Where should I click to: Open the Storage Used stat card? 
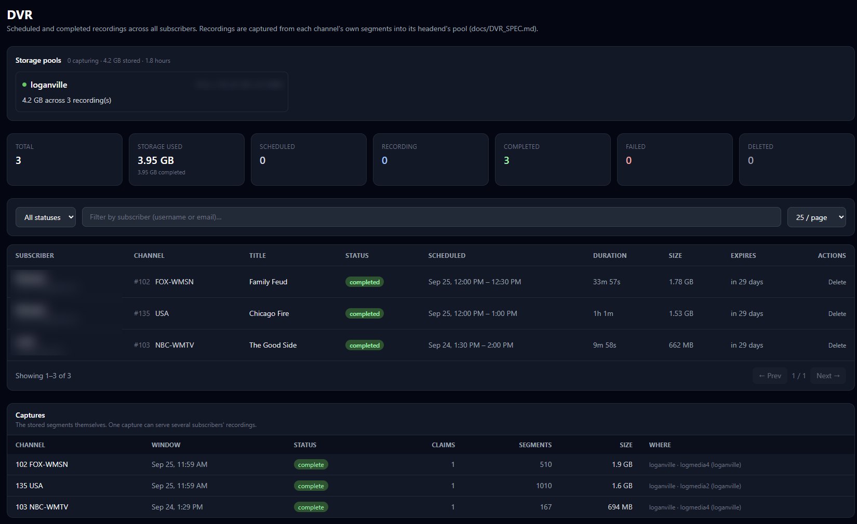click(186, 159)
